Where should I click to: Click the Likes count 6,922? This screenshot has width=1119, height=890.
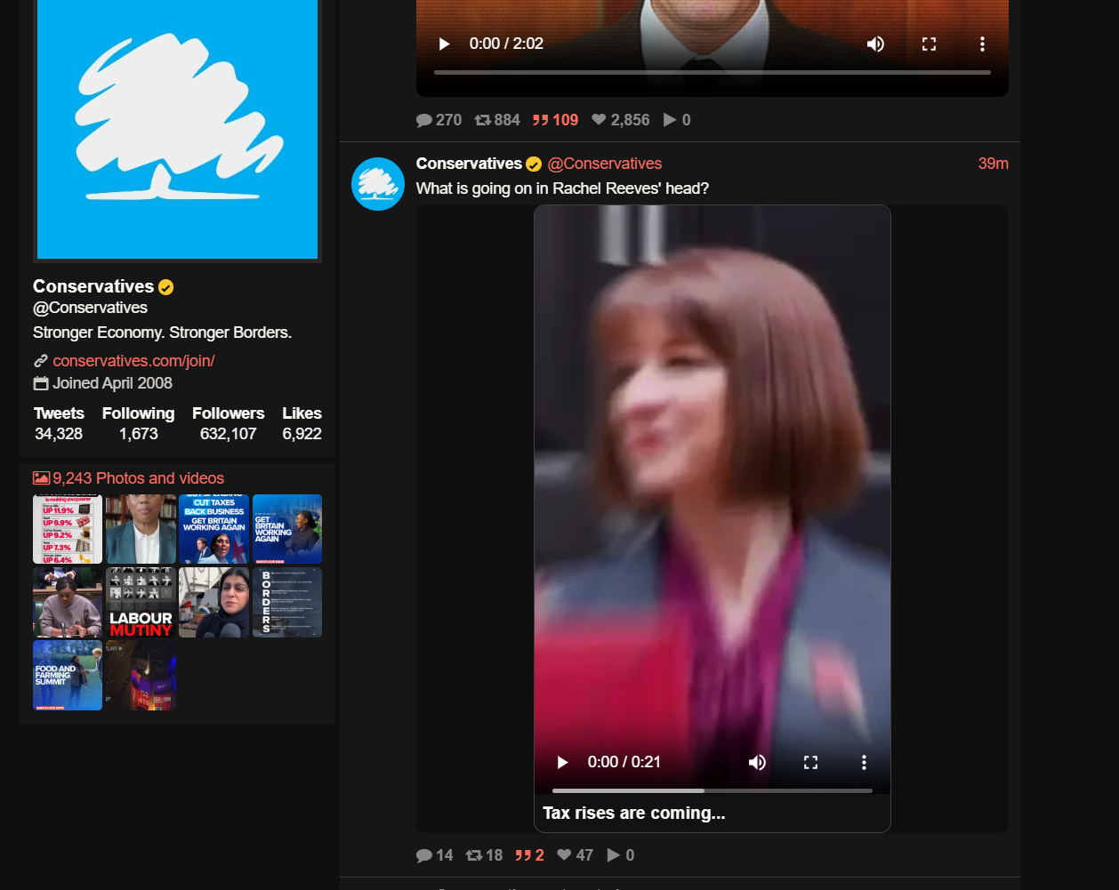(x=302, y=434)
